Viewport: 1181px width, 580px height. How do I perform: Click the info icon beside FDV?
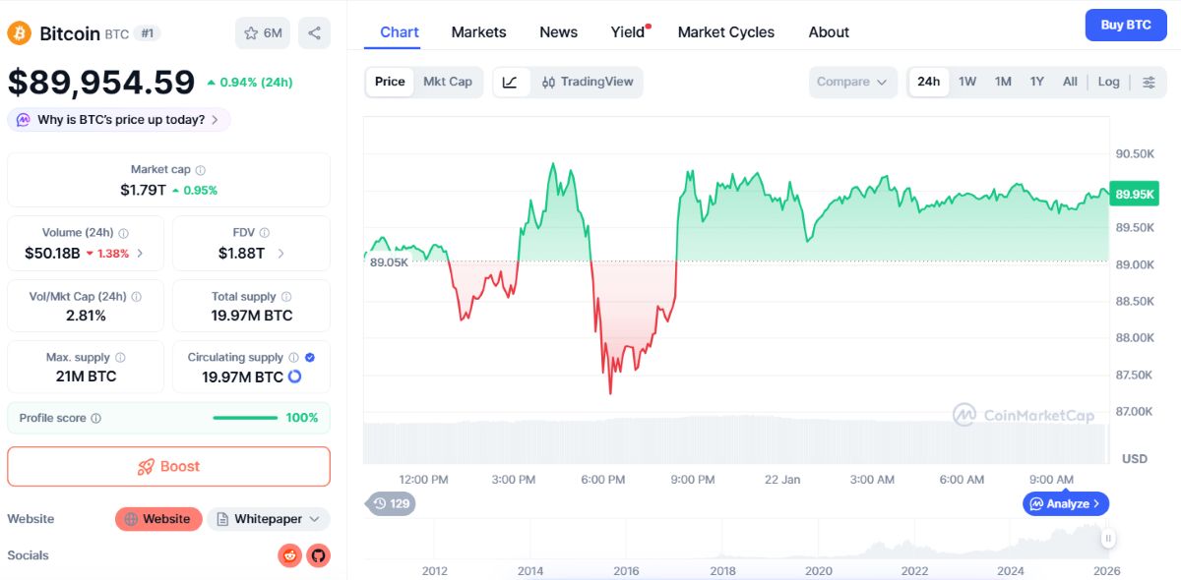pyautogui.click(x=265, y=233)
